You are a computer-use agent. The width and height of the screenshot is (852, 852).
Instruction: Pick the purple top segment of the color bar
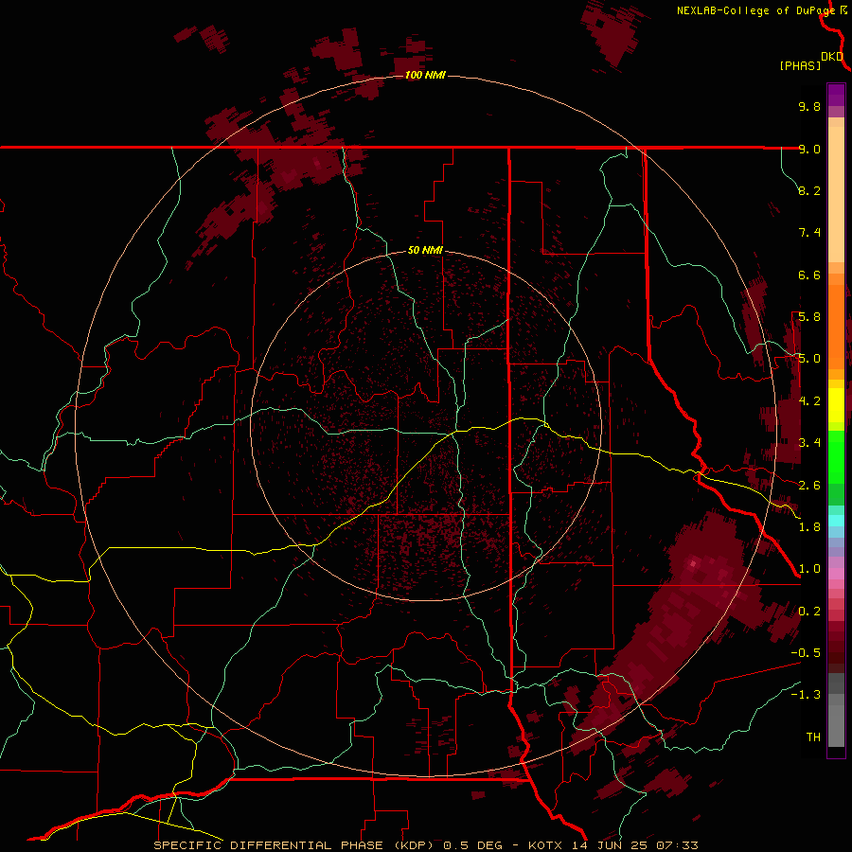click(x=836, y=95)
